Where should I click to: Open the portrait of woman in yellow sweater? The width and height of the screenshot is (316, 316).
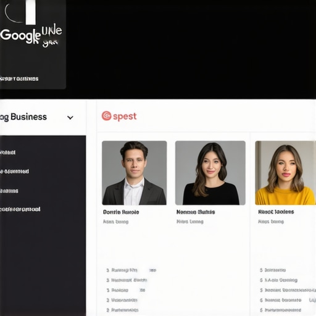coord(285,173)
